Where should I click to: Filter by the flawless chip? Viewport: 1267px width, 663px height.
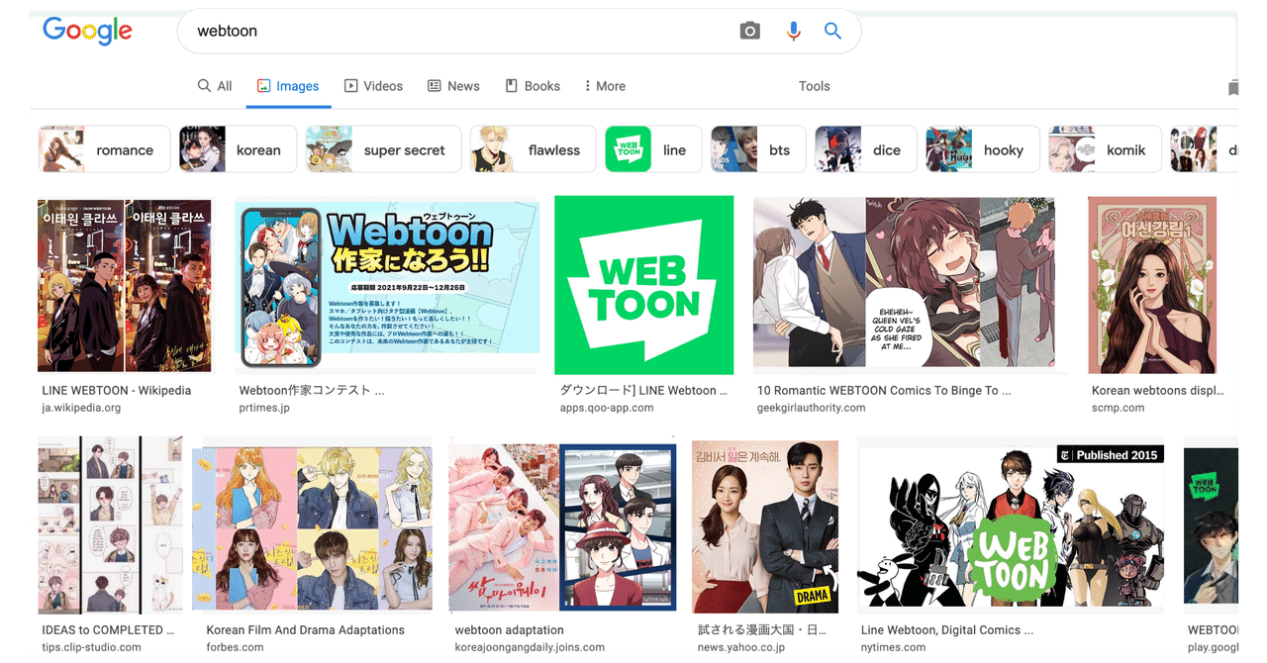[533, 149]
